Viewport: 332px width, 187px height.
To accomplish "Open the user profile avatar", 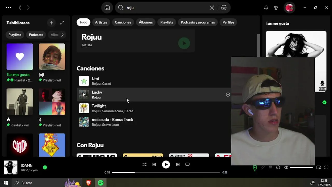I will (289, 8).
